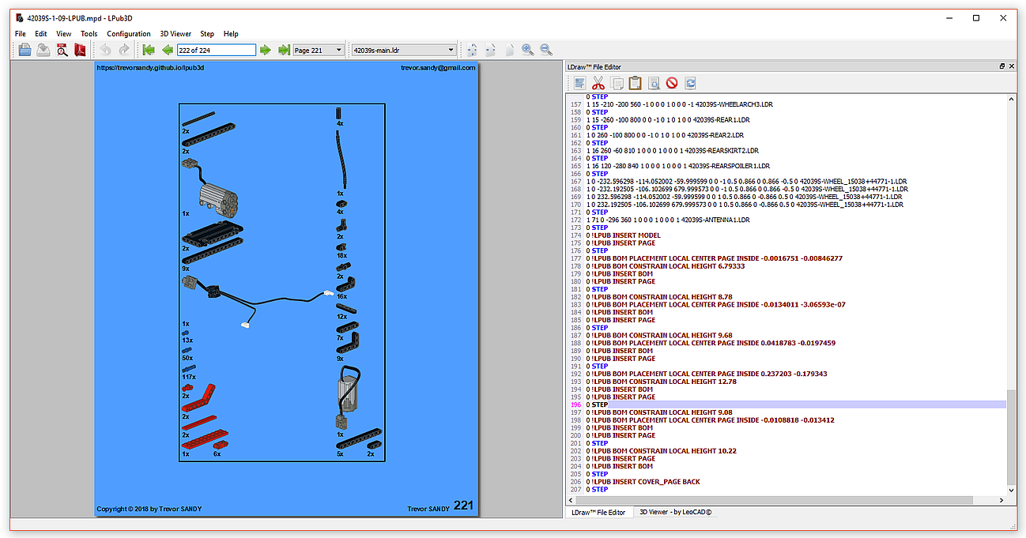Paste clipboard in the File Editor toolbar
Screen dimensions: 1026x538
point(635,83)
